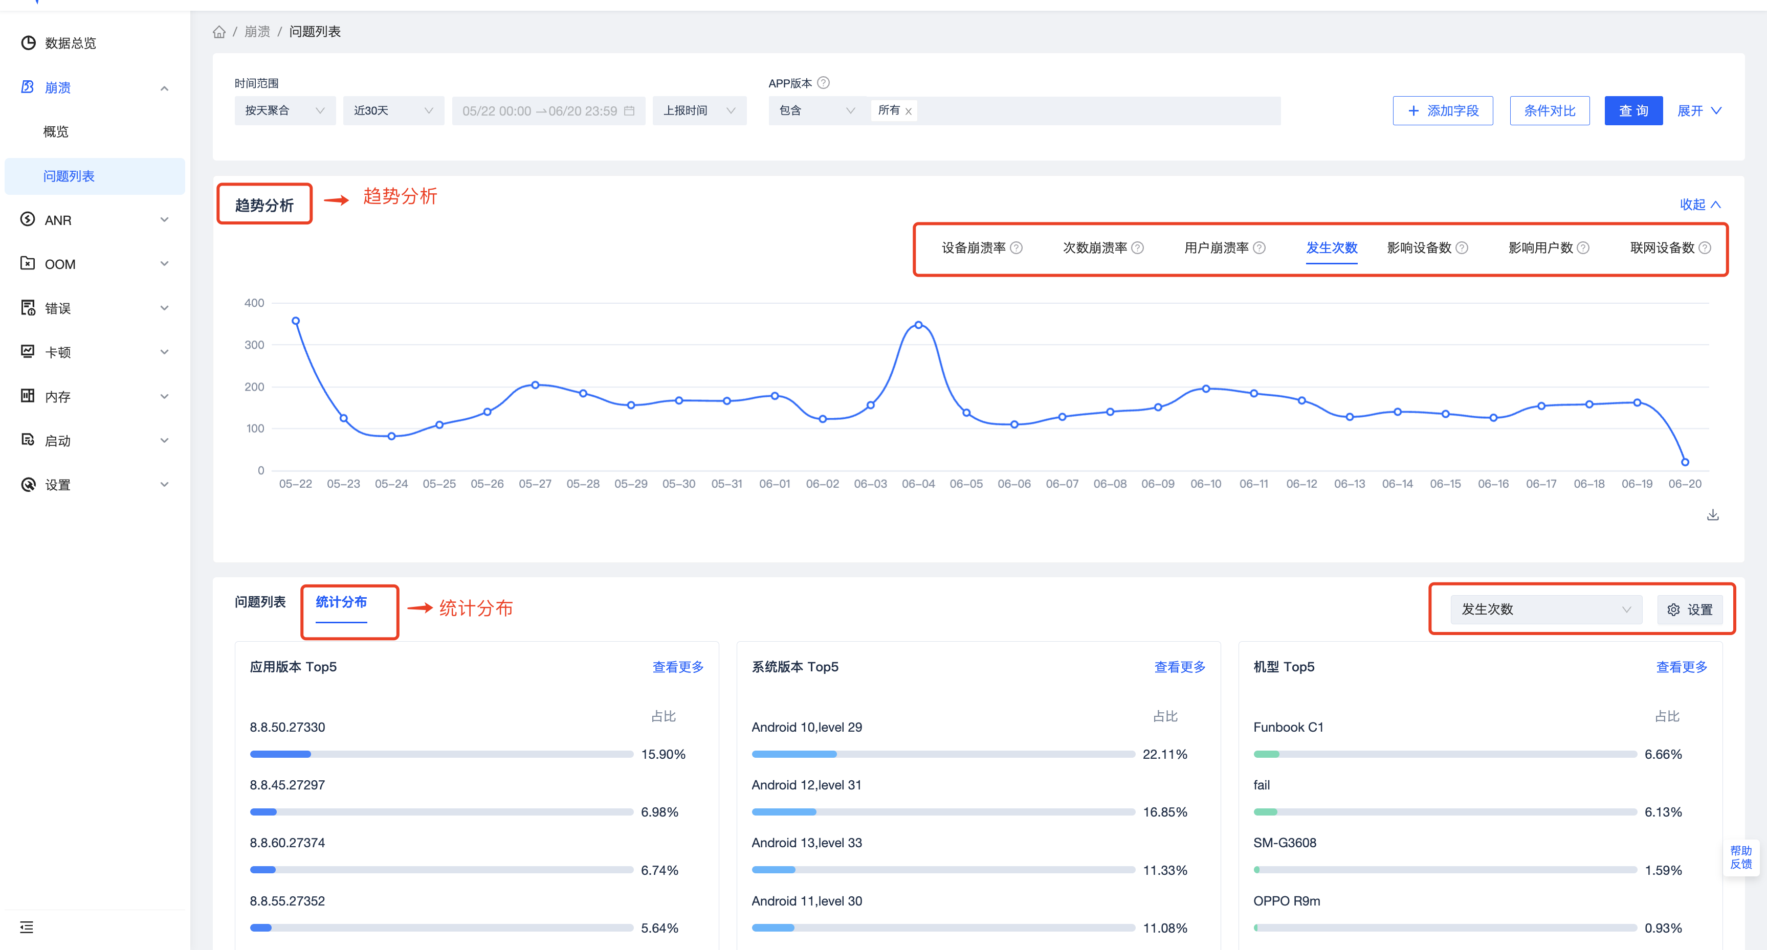This screenshot has height=950, width=1767.
Task: Open 查看更多 for 应用版本 Top5
Action: click(x=678, y=667)
